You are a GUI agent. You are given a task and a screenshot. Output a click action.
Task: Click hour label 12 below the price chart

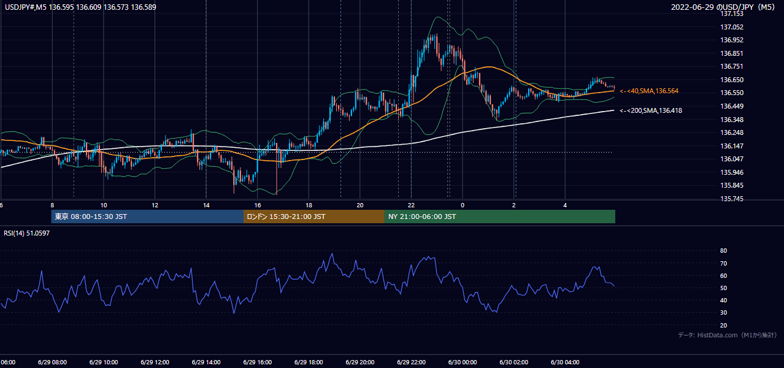pos(155,205)
